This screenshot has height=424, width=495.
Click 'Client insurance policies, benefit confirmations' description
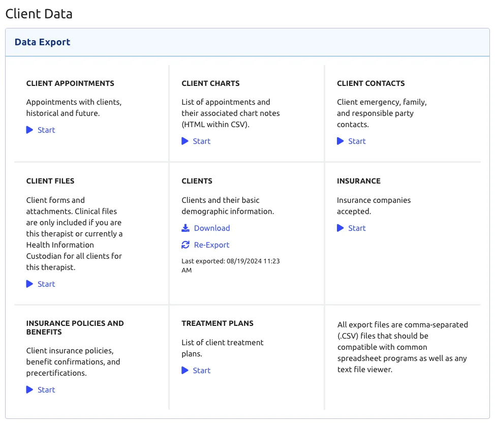(73, 362)
